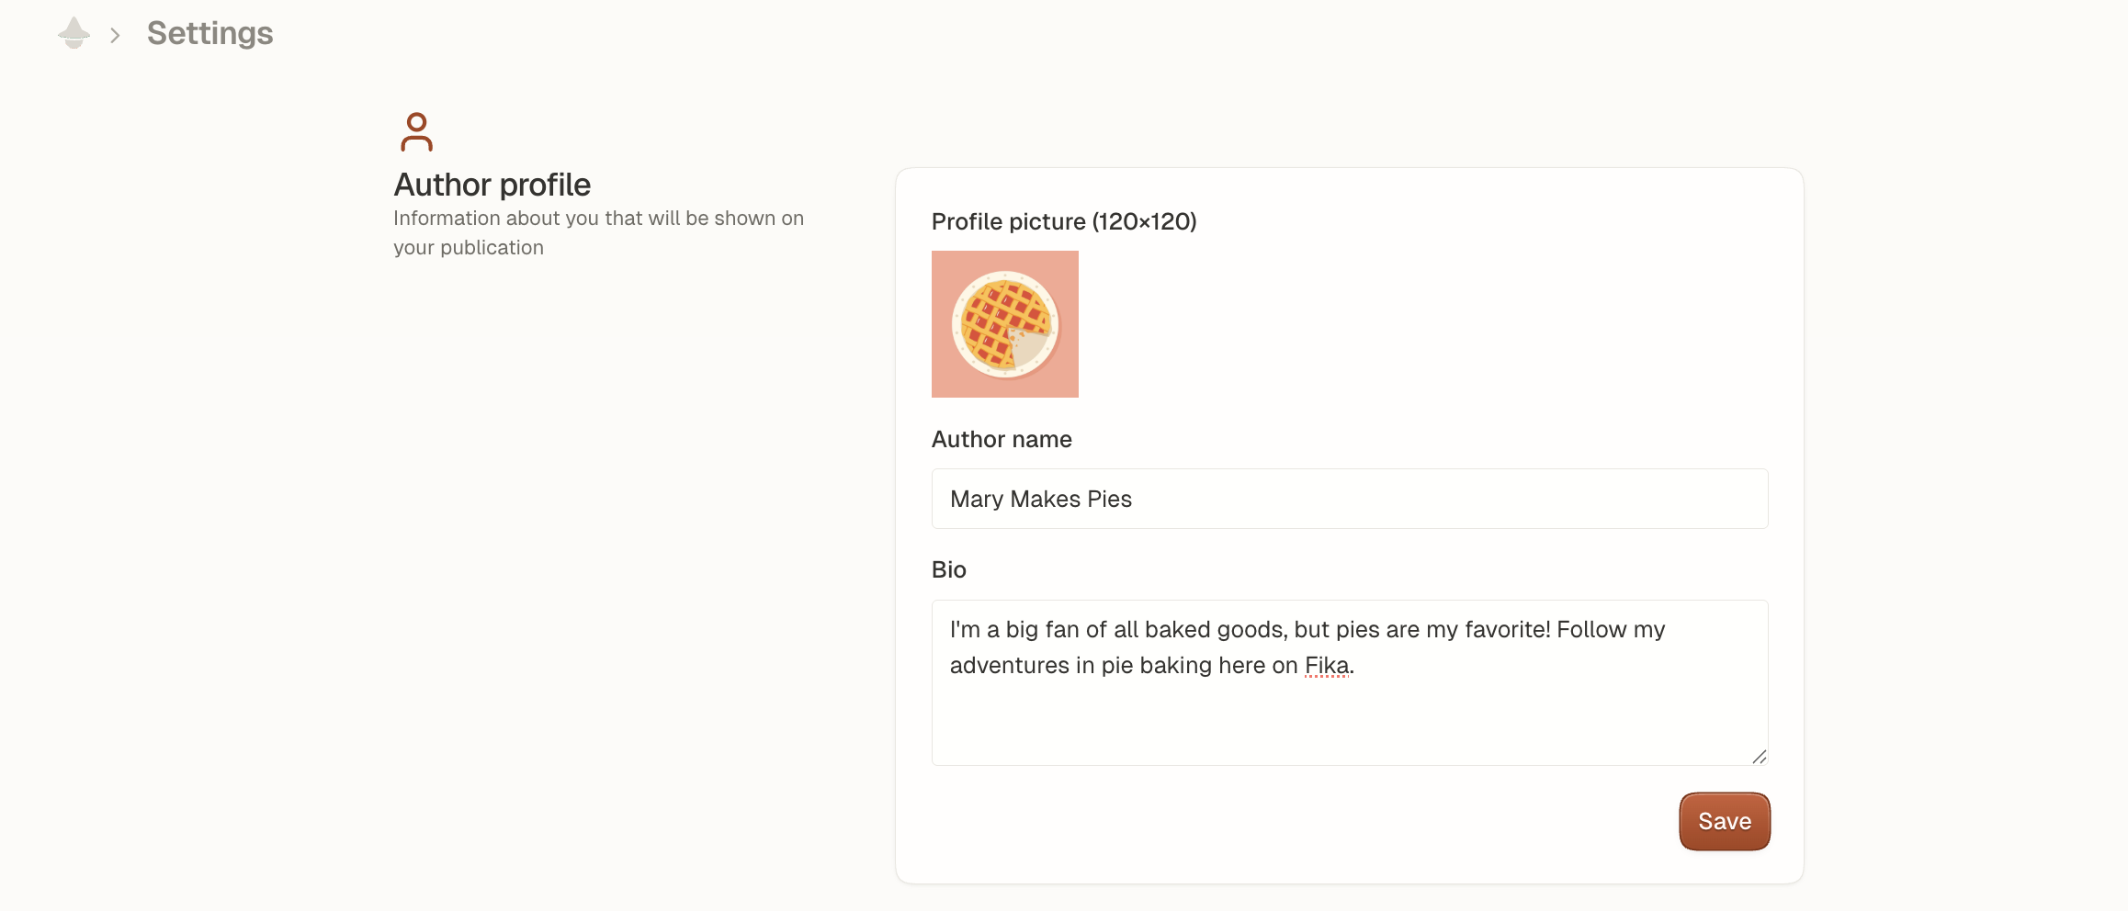
Task: Click the orange person icon above Author profile
Action: 418,130
